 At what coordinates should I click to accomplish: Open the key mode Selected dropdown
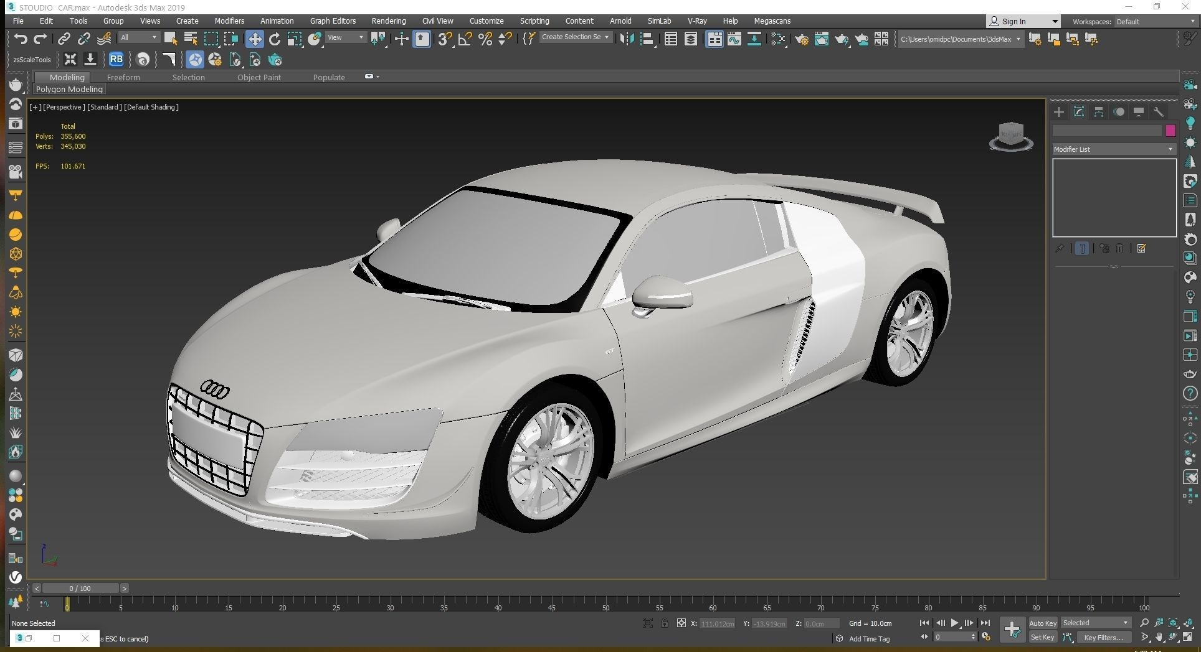(x=1095, y=623)
